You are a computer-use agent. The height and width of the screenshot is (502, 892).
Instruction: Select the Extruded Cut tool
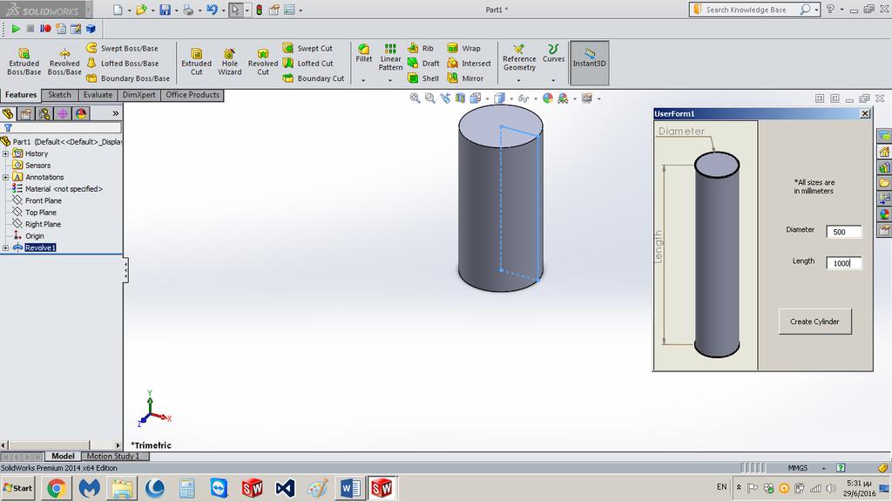pos(196,62)
